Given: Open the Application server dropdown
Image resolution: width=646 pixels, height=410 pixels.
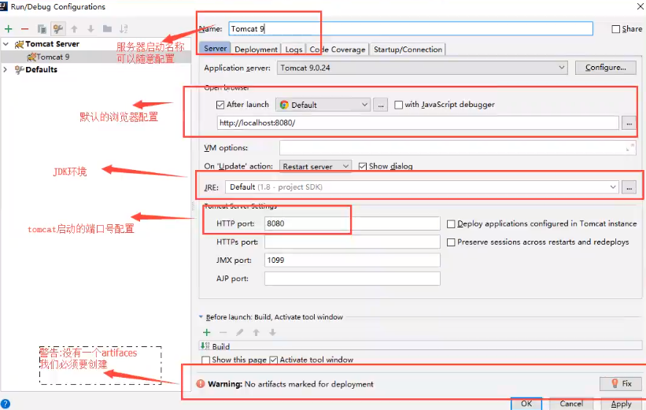Looking at the screenshot, I should click(x=423, y=68).
